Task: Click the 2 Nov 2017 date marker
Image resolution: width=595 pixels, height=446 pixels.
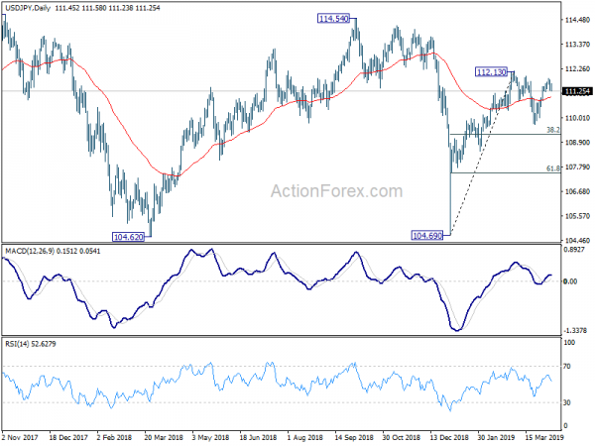Action: click(20, 437)
